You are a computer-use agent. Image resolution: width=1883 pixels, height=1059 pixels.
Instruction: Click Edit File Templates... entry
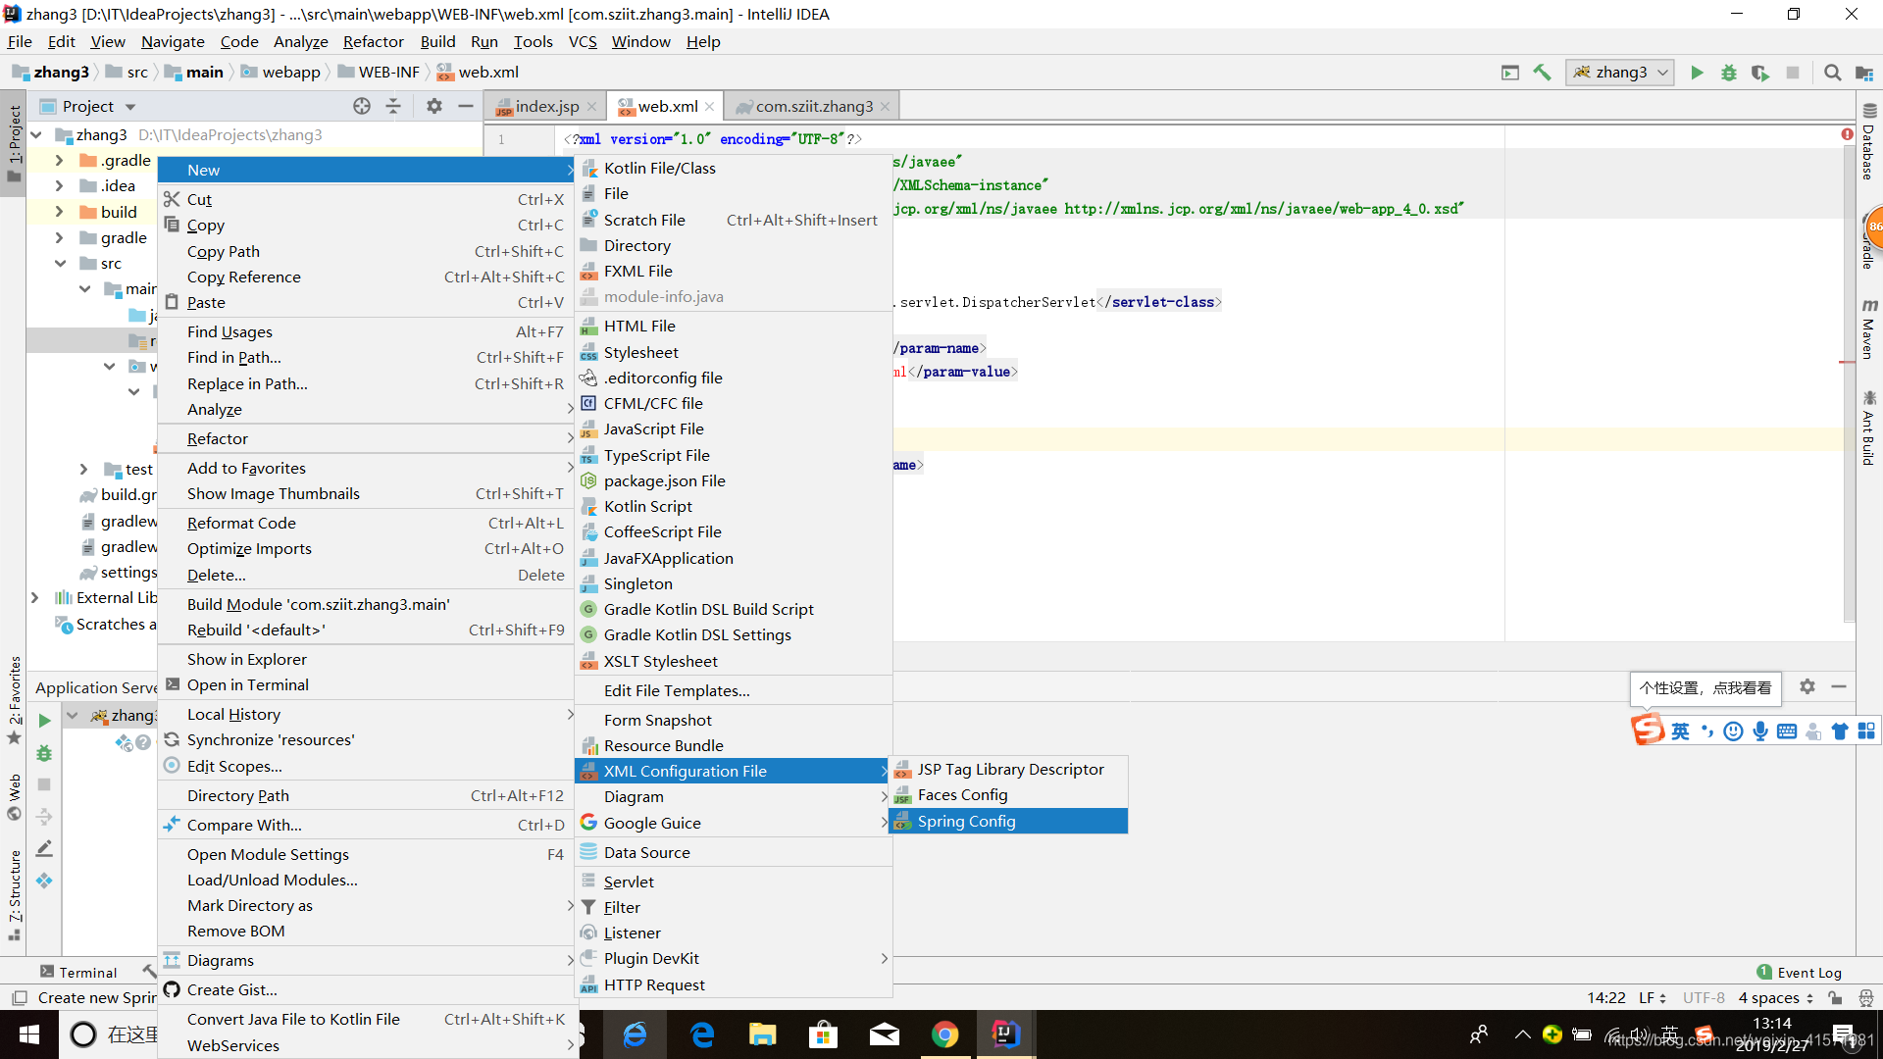[734, 690]
